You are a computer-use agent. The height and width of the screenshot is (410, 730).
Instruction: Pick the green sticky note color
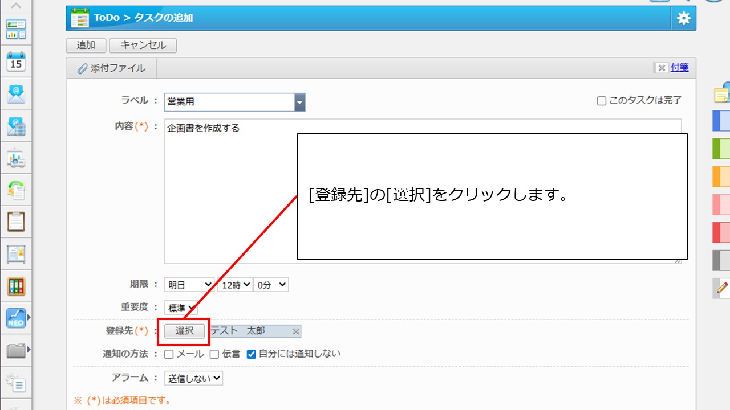tap(721, 149)
